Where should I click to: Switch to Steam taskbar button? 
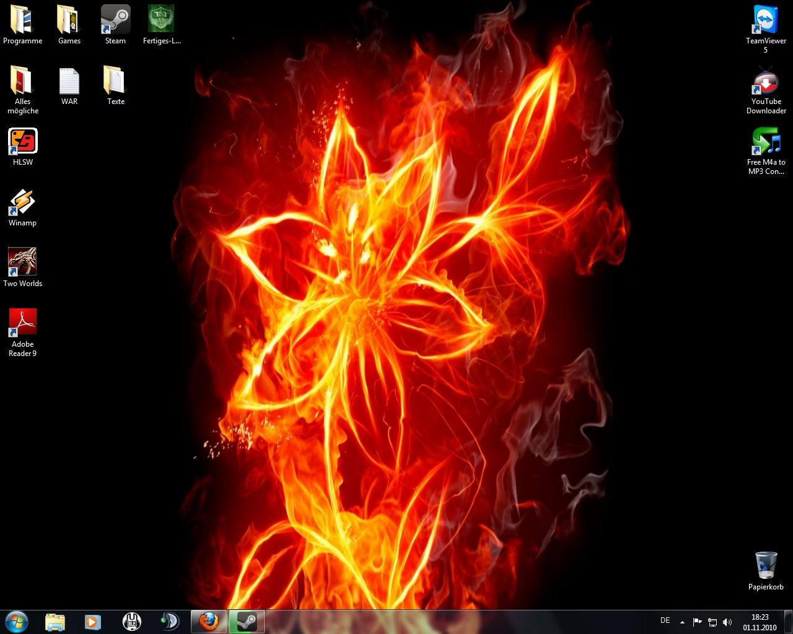(247, 622)
